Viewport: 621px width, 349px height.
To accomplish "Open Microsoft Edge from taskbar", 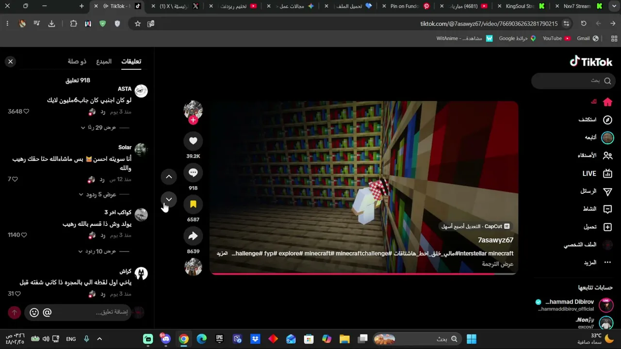I will [201, 339].
